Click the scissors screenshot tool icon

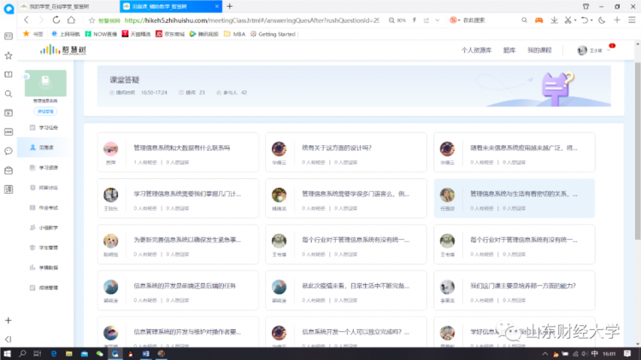[x=567, y=20]
